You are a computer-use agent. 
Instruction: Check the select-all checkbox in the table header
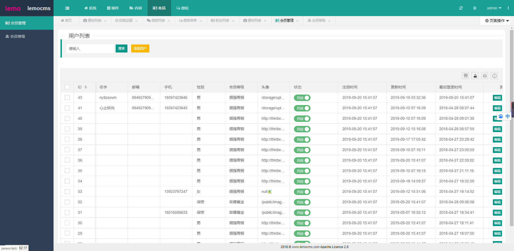pyautogui.click(x=67, y=87)
